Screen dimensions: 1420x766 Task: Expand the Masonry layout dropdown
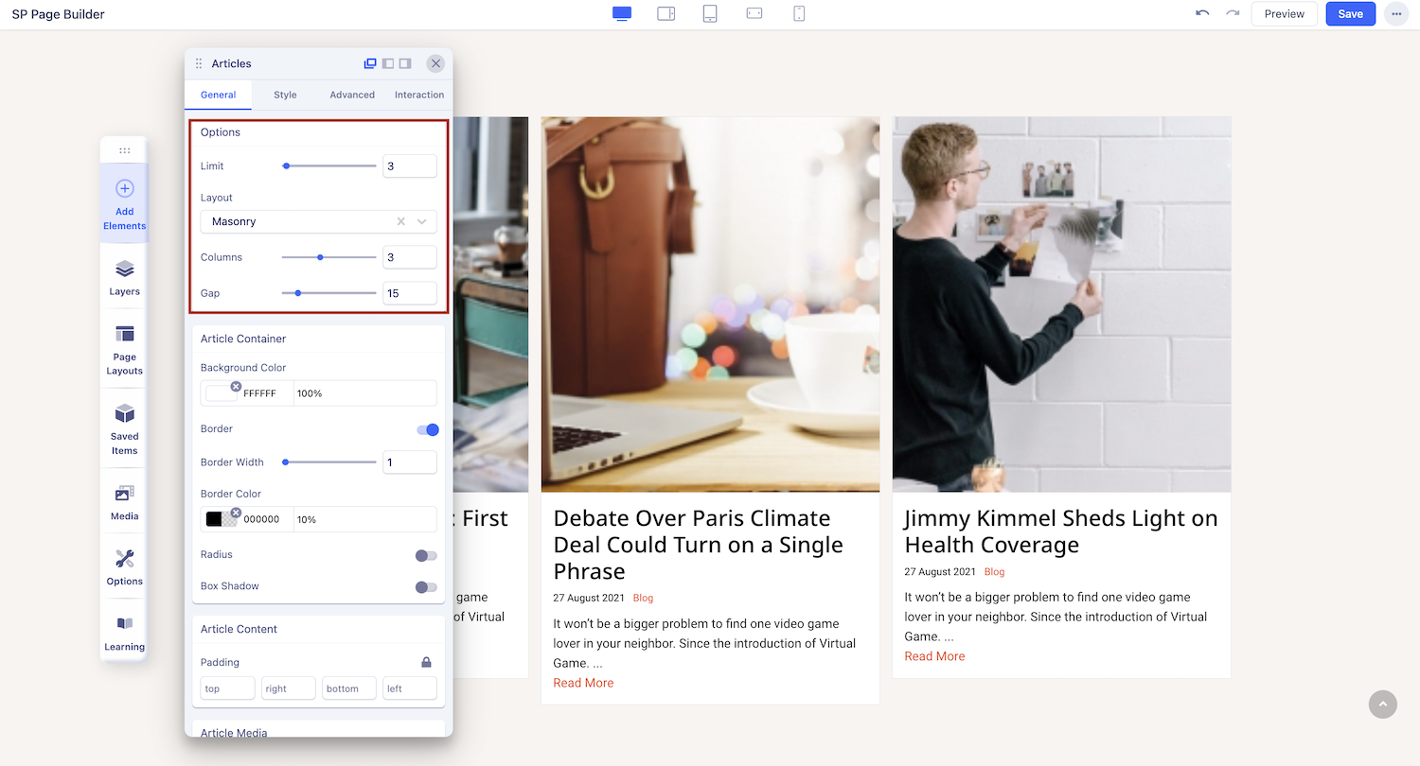tap(422, 221)
